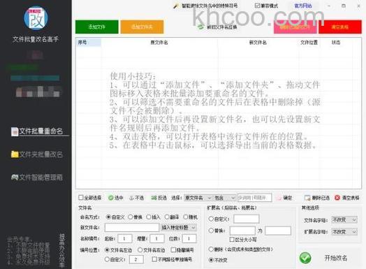Viewport: 366px width, 269px height.
Task: Click the large green checkmark start icon
Action: click(305, 258)
